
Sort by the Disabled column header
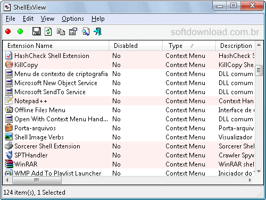tap(136, 46)
